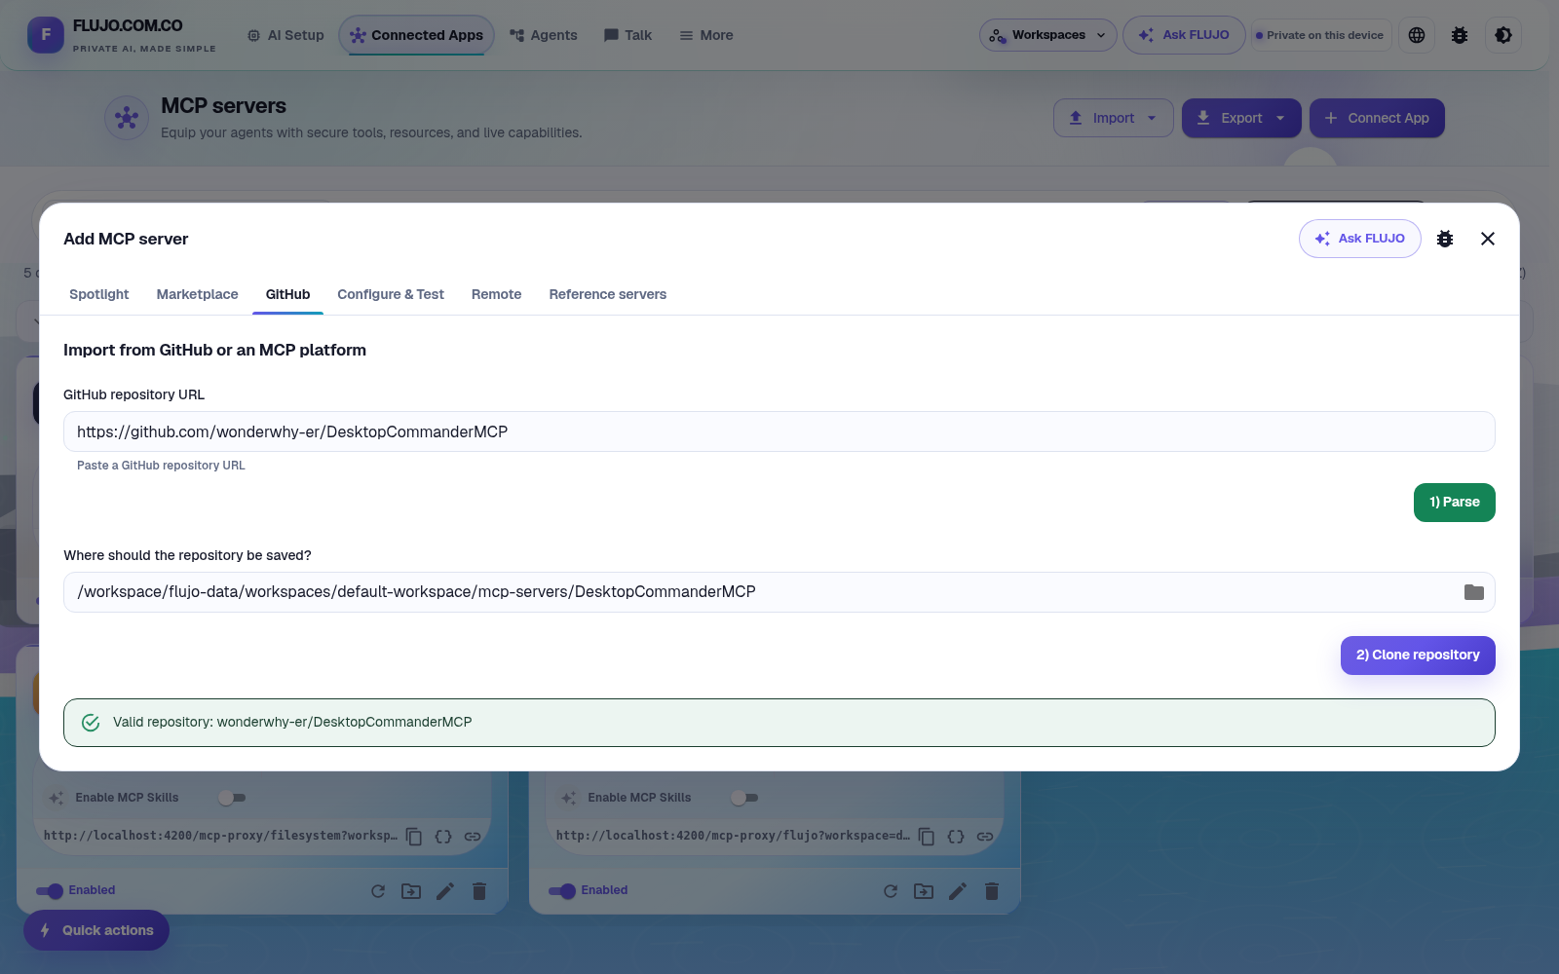Open folder-move icon on flujo server card
This screenshot has height=974, width=1559.
(x=924, y=891)
